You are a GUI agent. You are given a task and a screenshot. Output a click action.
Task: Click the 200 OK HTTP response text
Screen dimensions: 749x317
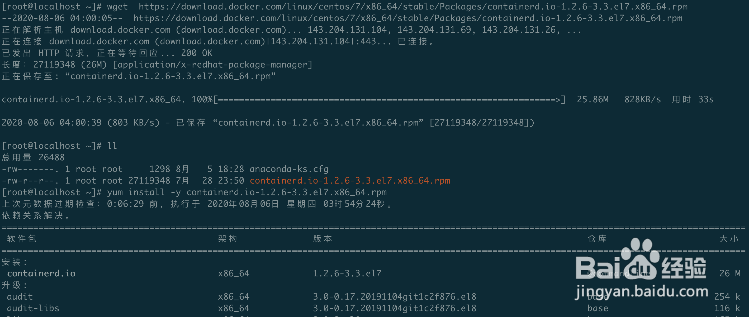pos(197,53)
